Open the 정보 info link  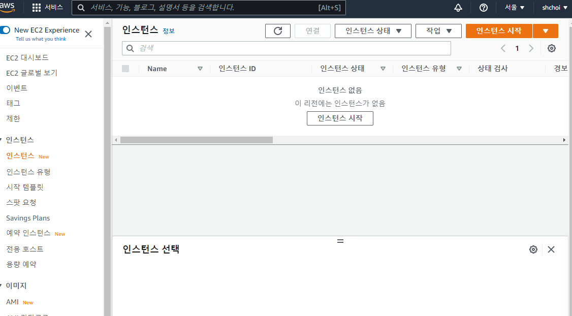[x=169, y=31]
